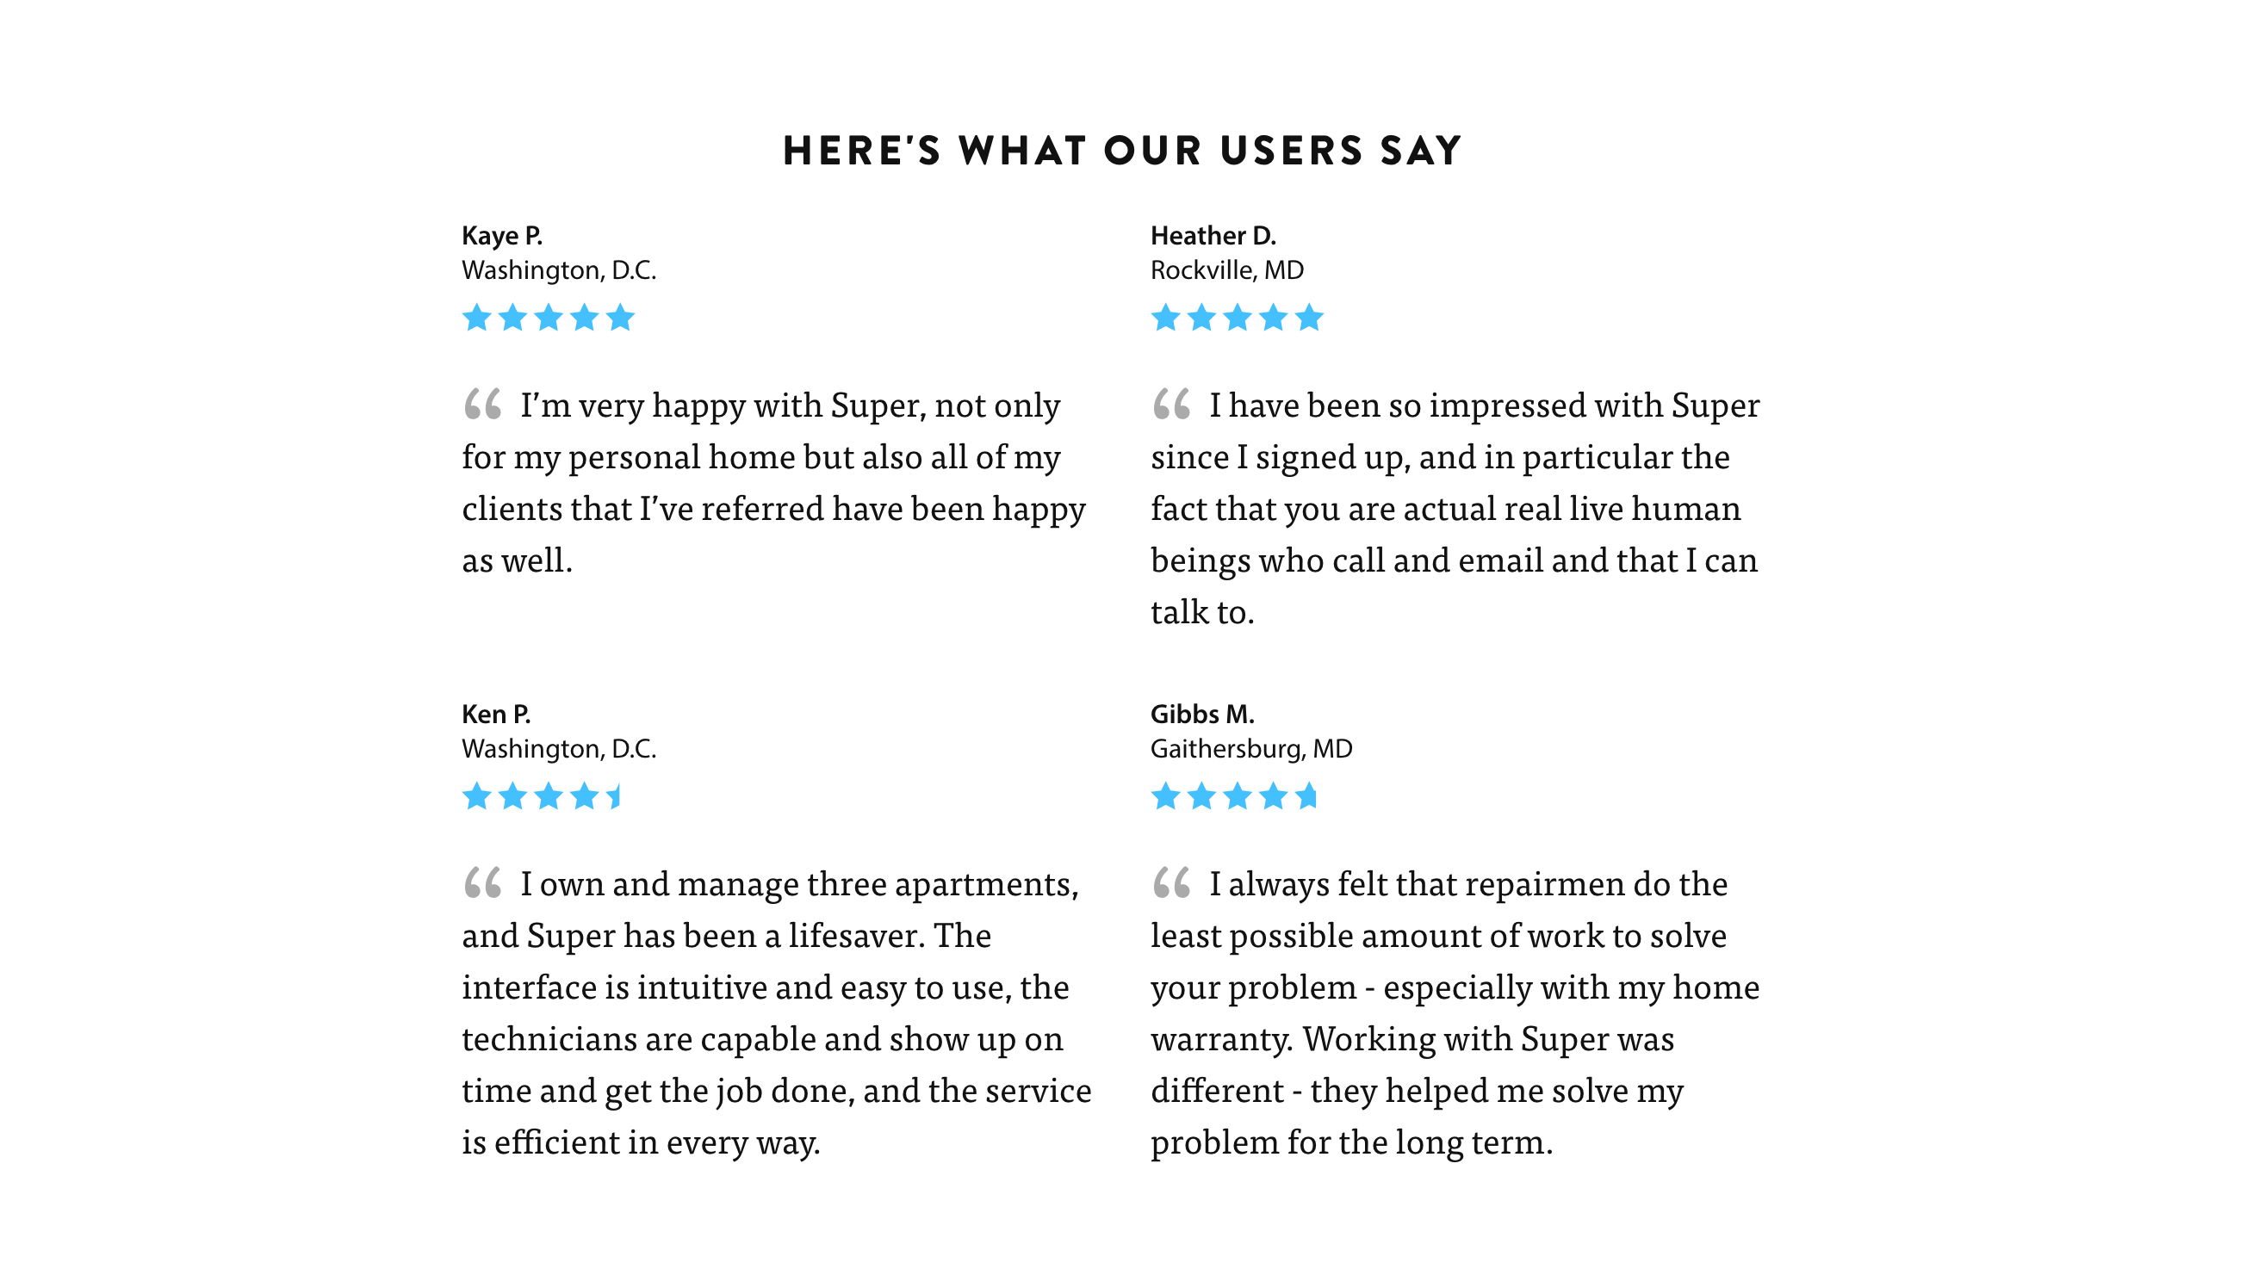Click the "Here's What Our Users Say" heading
This screenshot has height=1281, width=2246.
1123,151
